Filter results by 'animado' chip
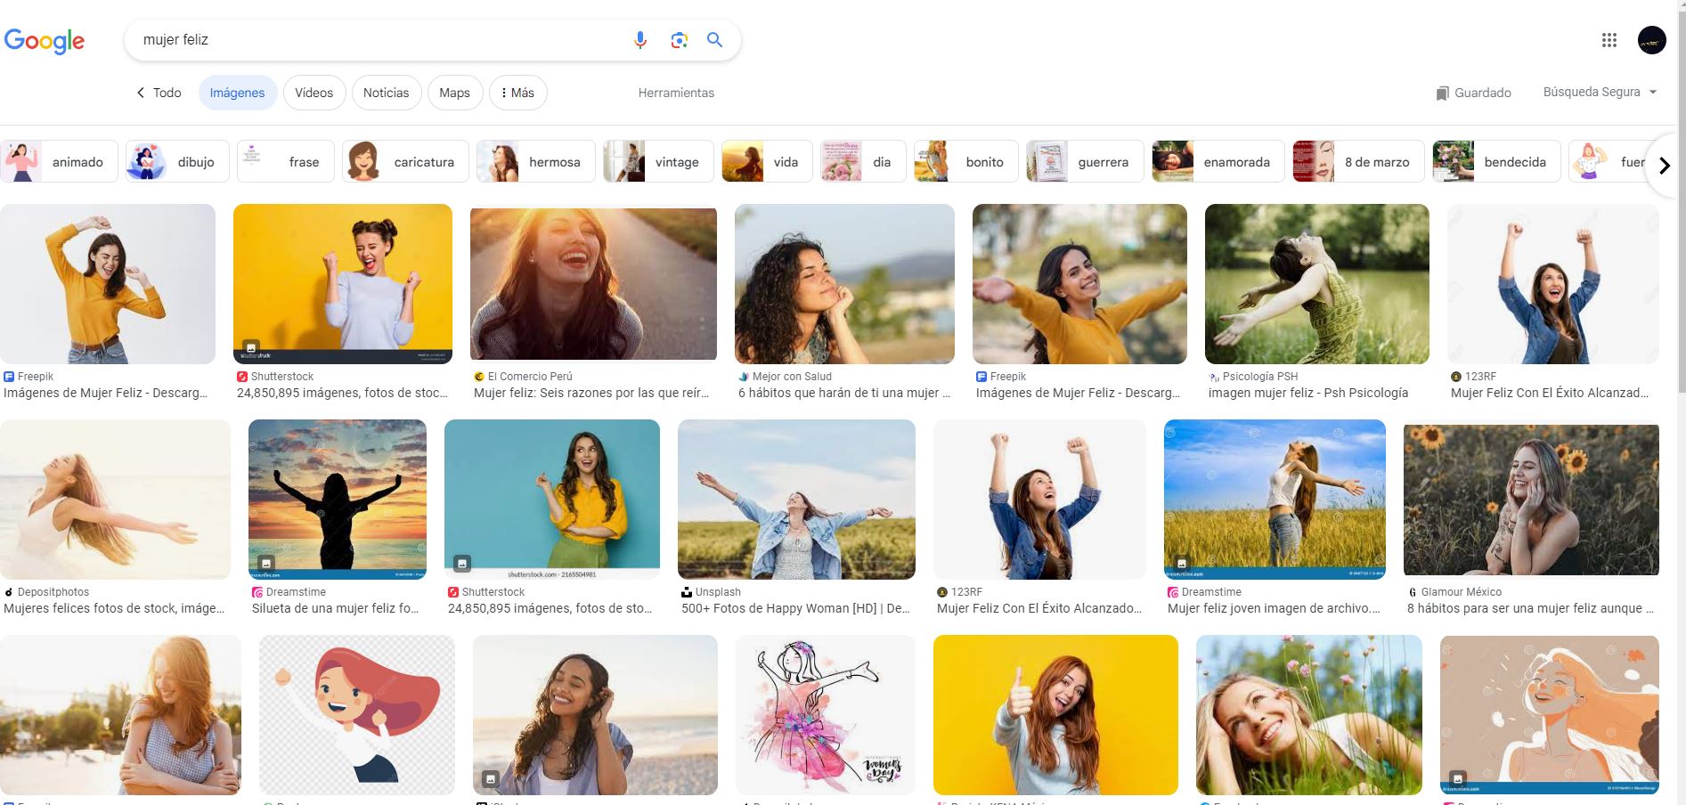Screen dimensions: 1686x805 tap(60, 162)
